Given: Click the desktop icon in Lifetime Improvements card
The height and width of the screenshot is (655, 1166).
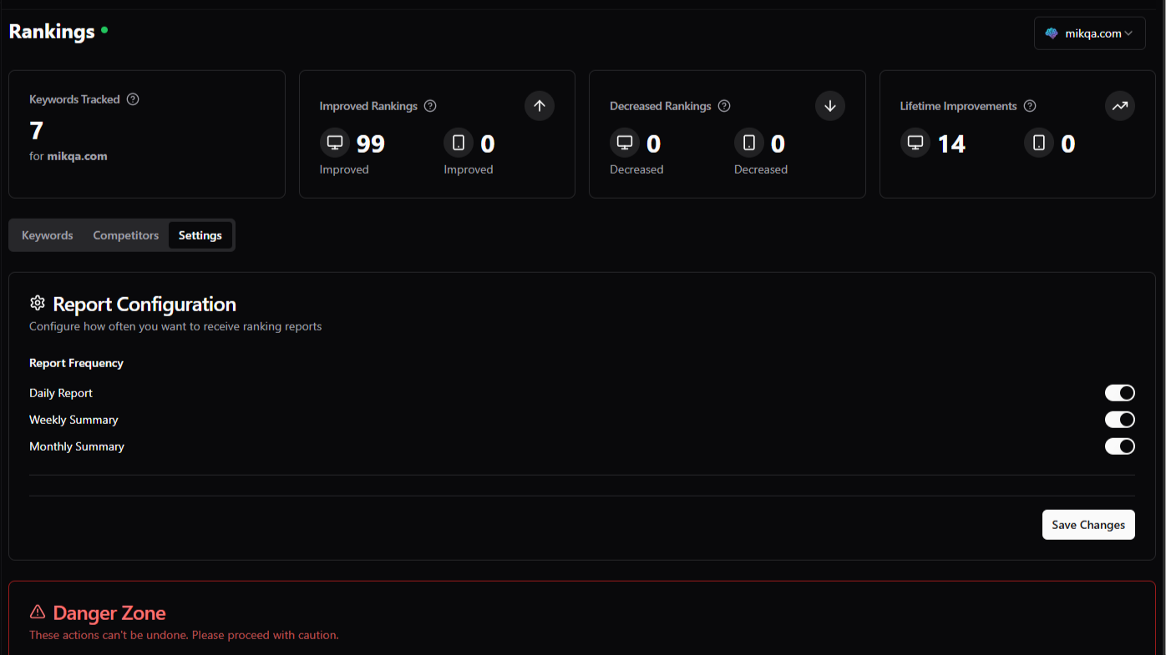Looking at the screenshot, I should 915,144.
